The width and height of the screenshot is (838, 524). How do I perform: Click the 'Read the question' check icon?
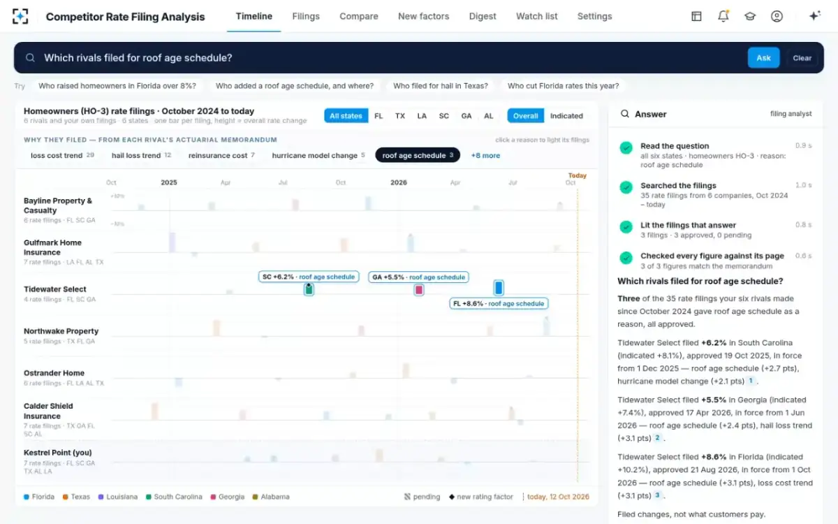626,147
